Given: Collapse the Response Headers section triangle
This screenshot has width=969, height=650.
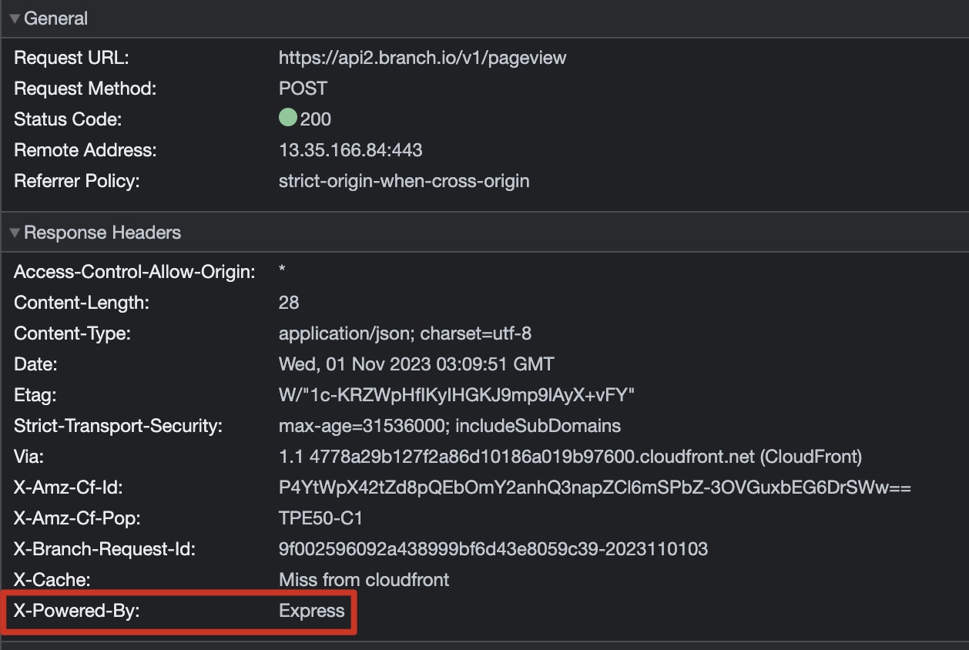Looking at the screenshot, I should 15,233.
